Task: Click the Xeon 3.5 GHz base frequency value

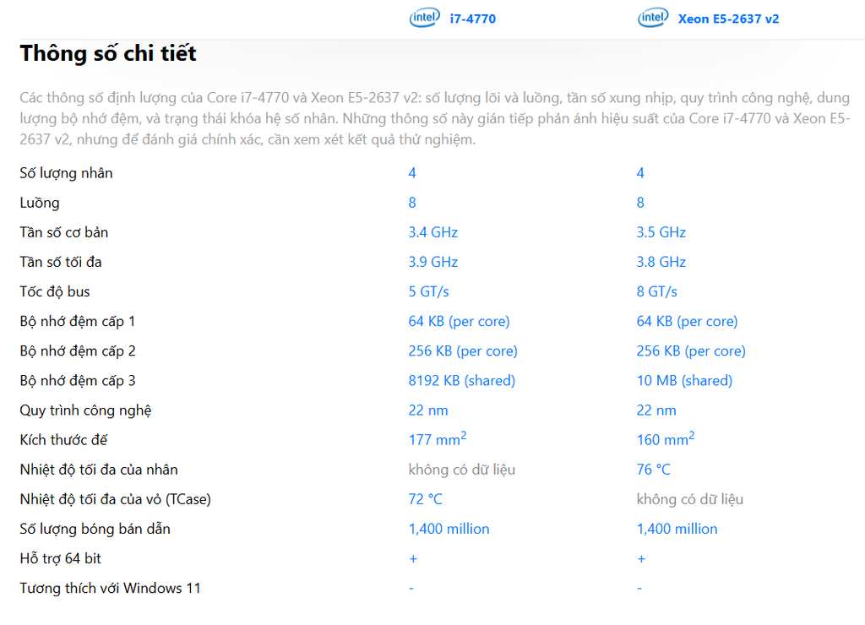Action: 661,232
